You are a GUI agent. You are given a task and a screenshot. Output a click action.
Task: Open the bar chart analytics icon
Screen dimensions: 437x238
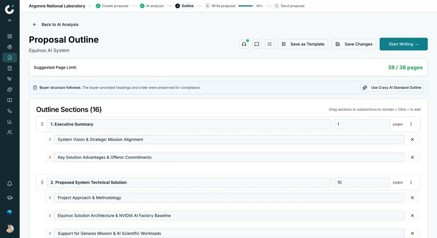tap(10, 122)
